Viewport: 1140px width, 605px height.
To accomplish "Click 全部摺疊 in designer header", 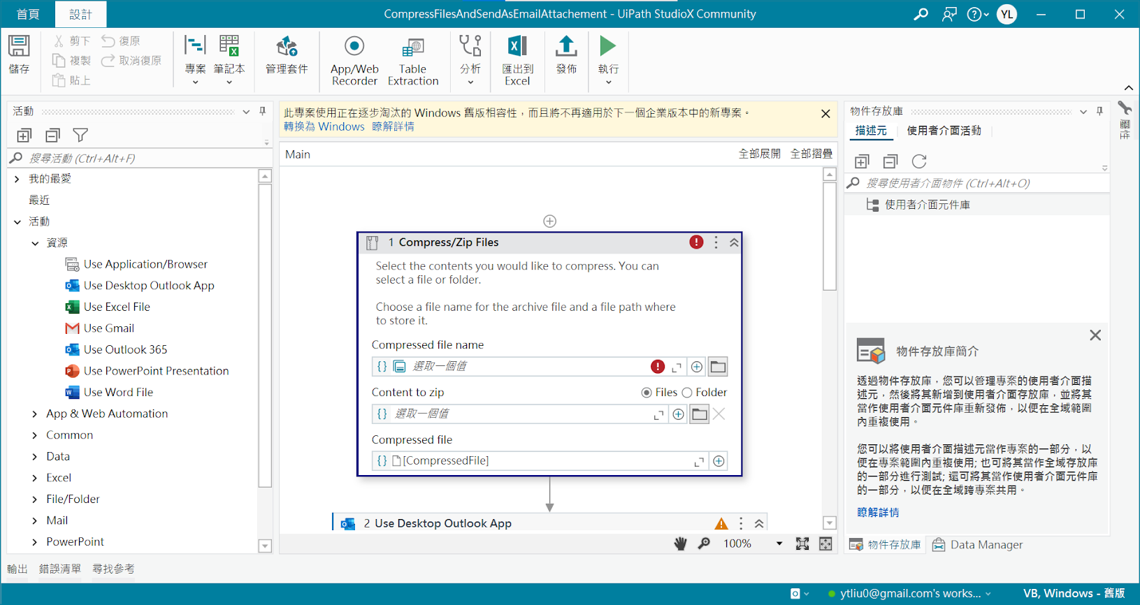I will pos(811,154).
